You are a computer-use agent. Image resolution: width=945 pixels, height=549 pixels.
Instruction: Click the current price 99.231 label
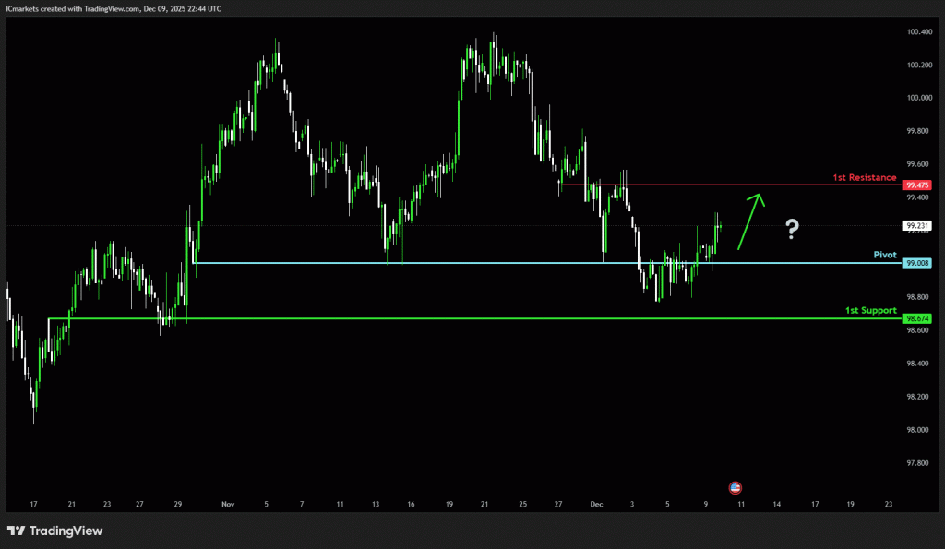(x=917, y=225)
